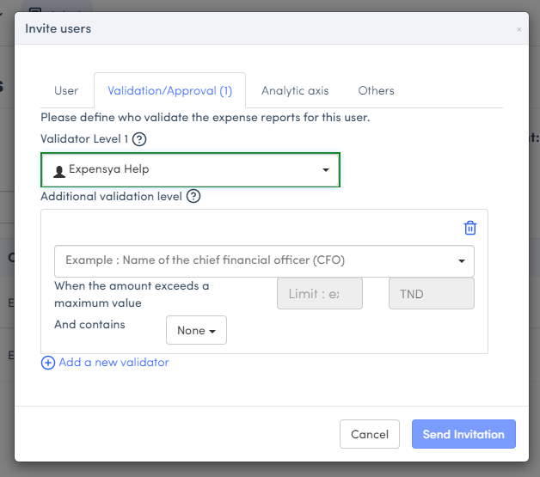This screenshot has width=540, height=477.
Task: Delete the additional validator with trash icon
Action: pos(469,228)
